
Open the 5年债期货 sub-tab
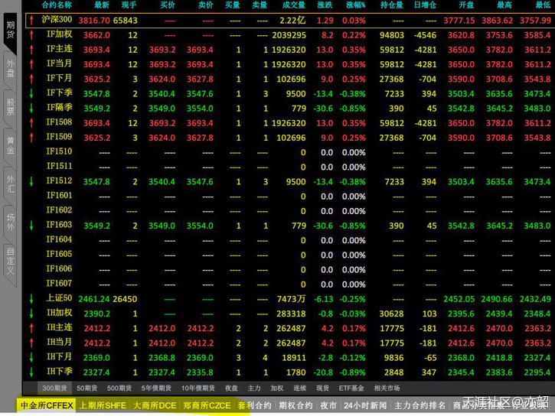(156, 388)
